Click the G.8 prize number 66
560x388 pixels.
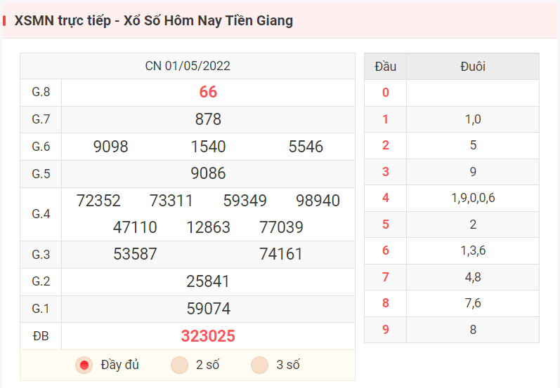208,92
